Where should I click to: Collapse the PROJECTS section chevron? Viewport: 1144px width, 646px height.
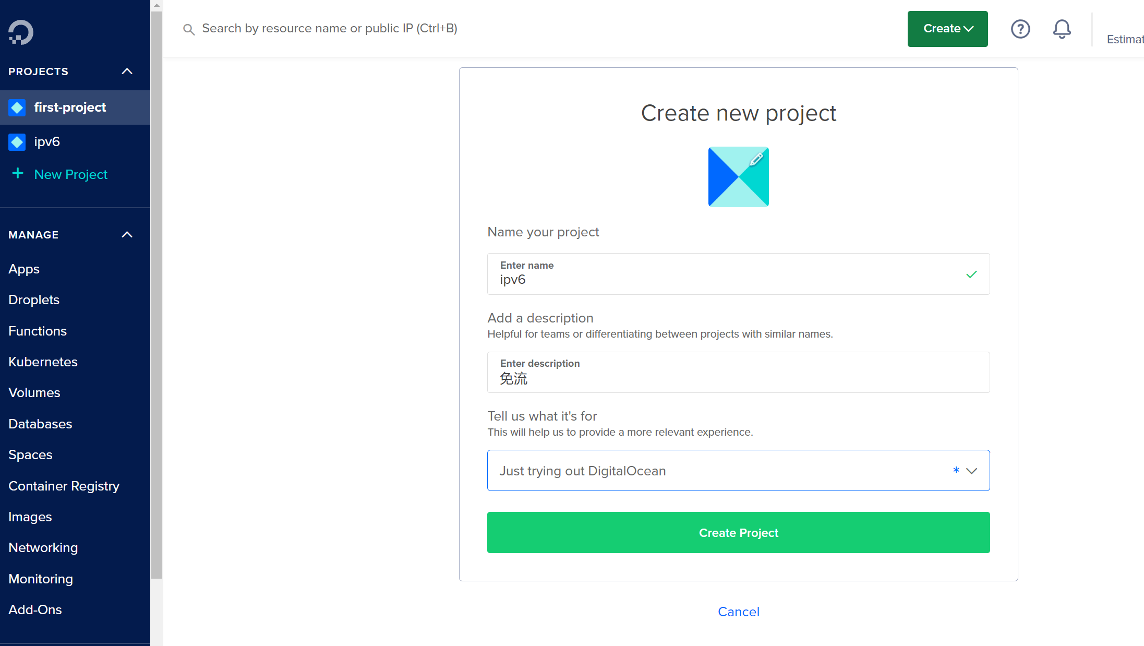tap(127, 71)
